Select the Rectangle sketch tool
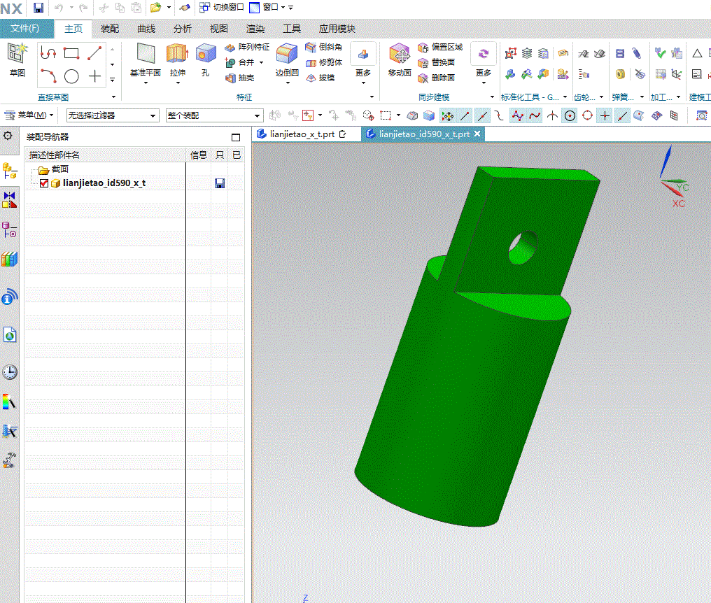The width and height of the screenshot is (711, 603). click(71, 53)
